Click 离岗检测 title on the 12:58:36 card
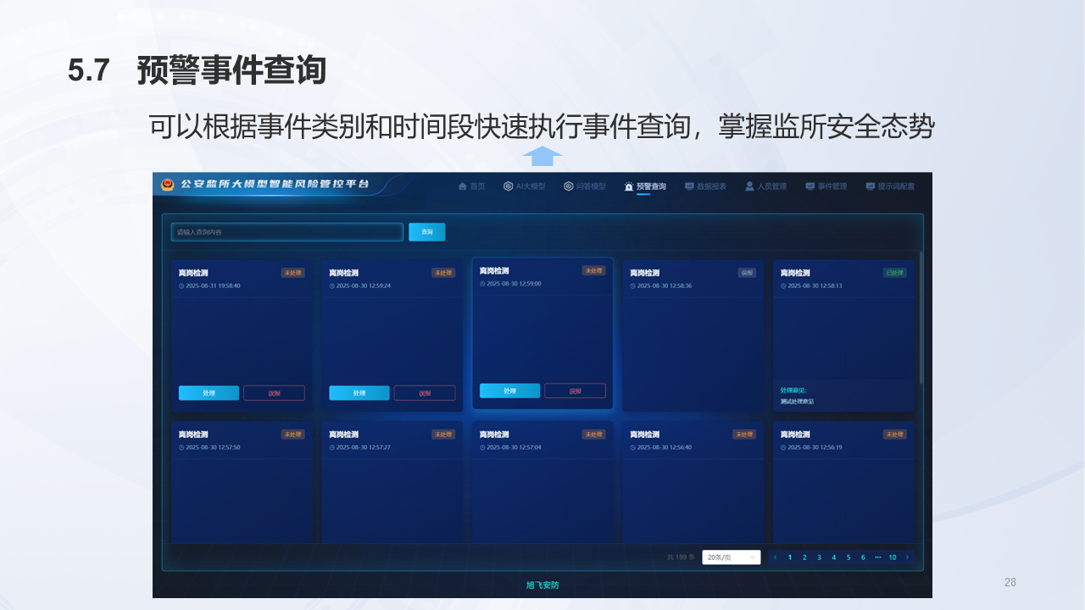Screen dimensions: 1085x610 tap(645, 273)
